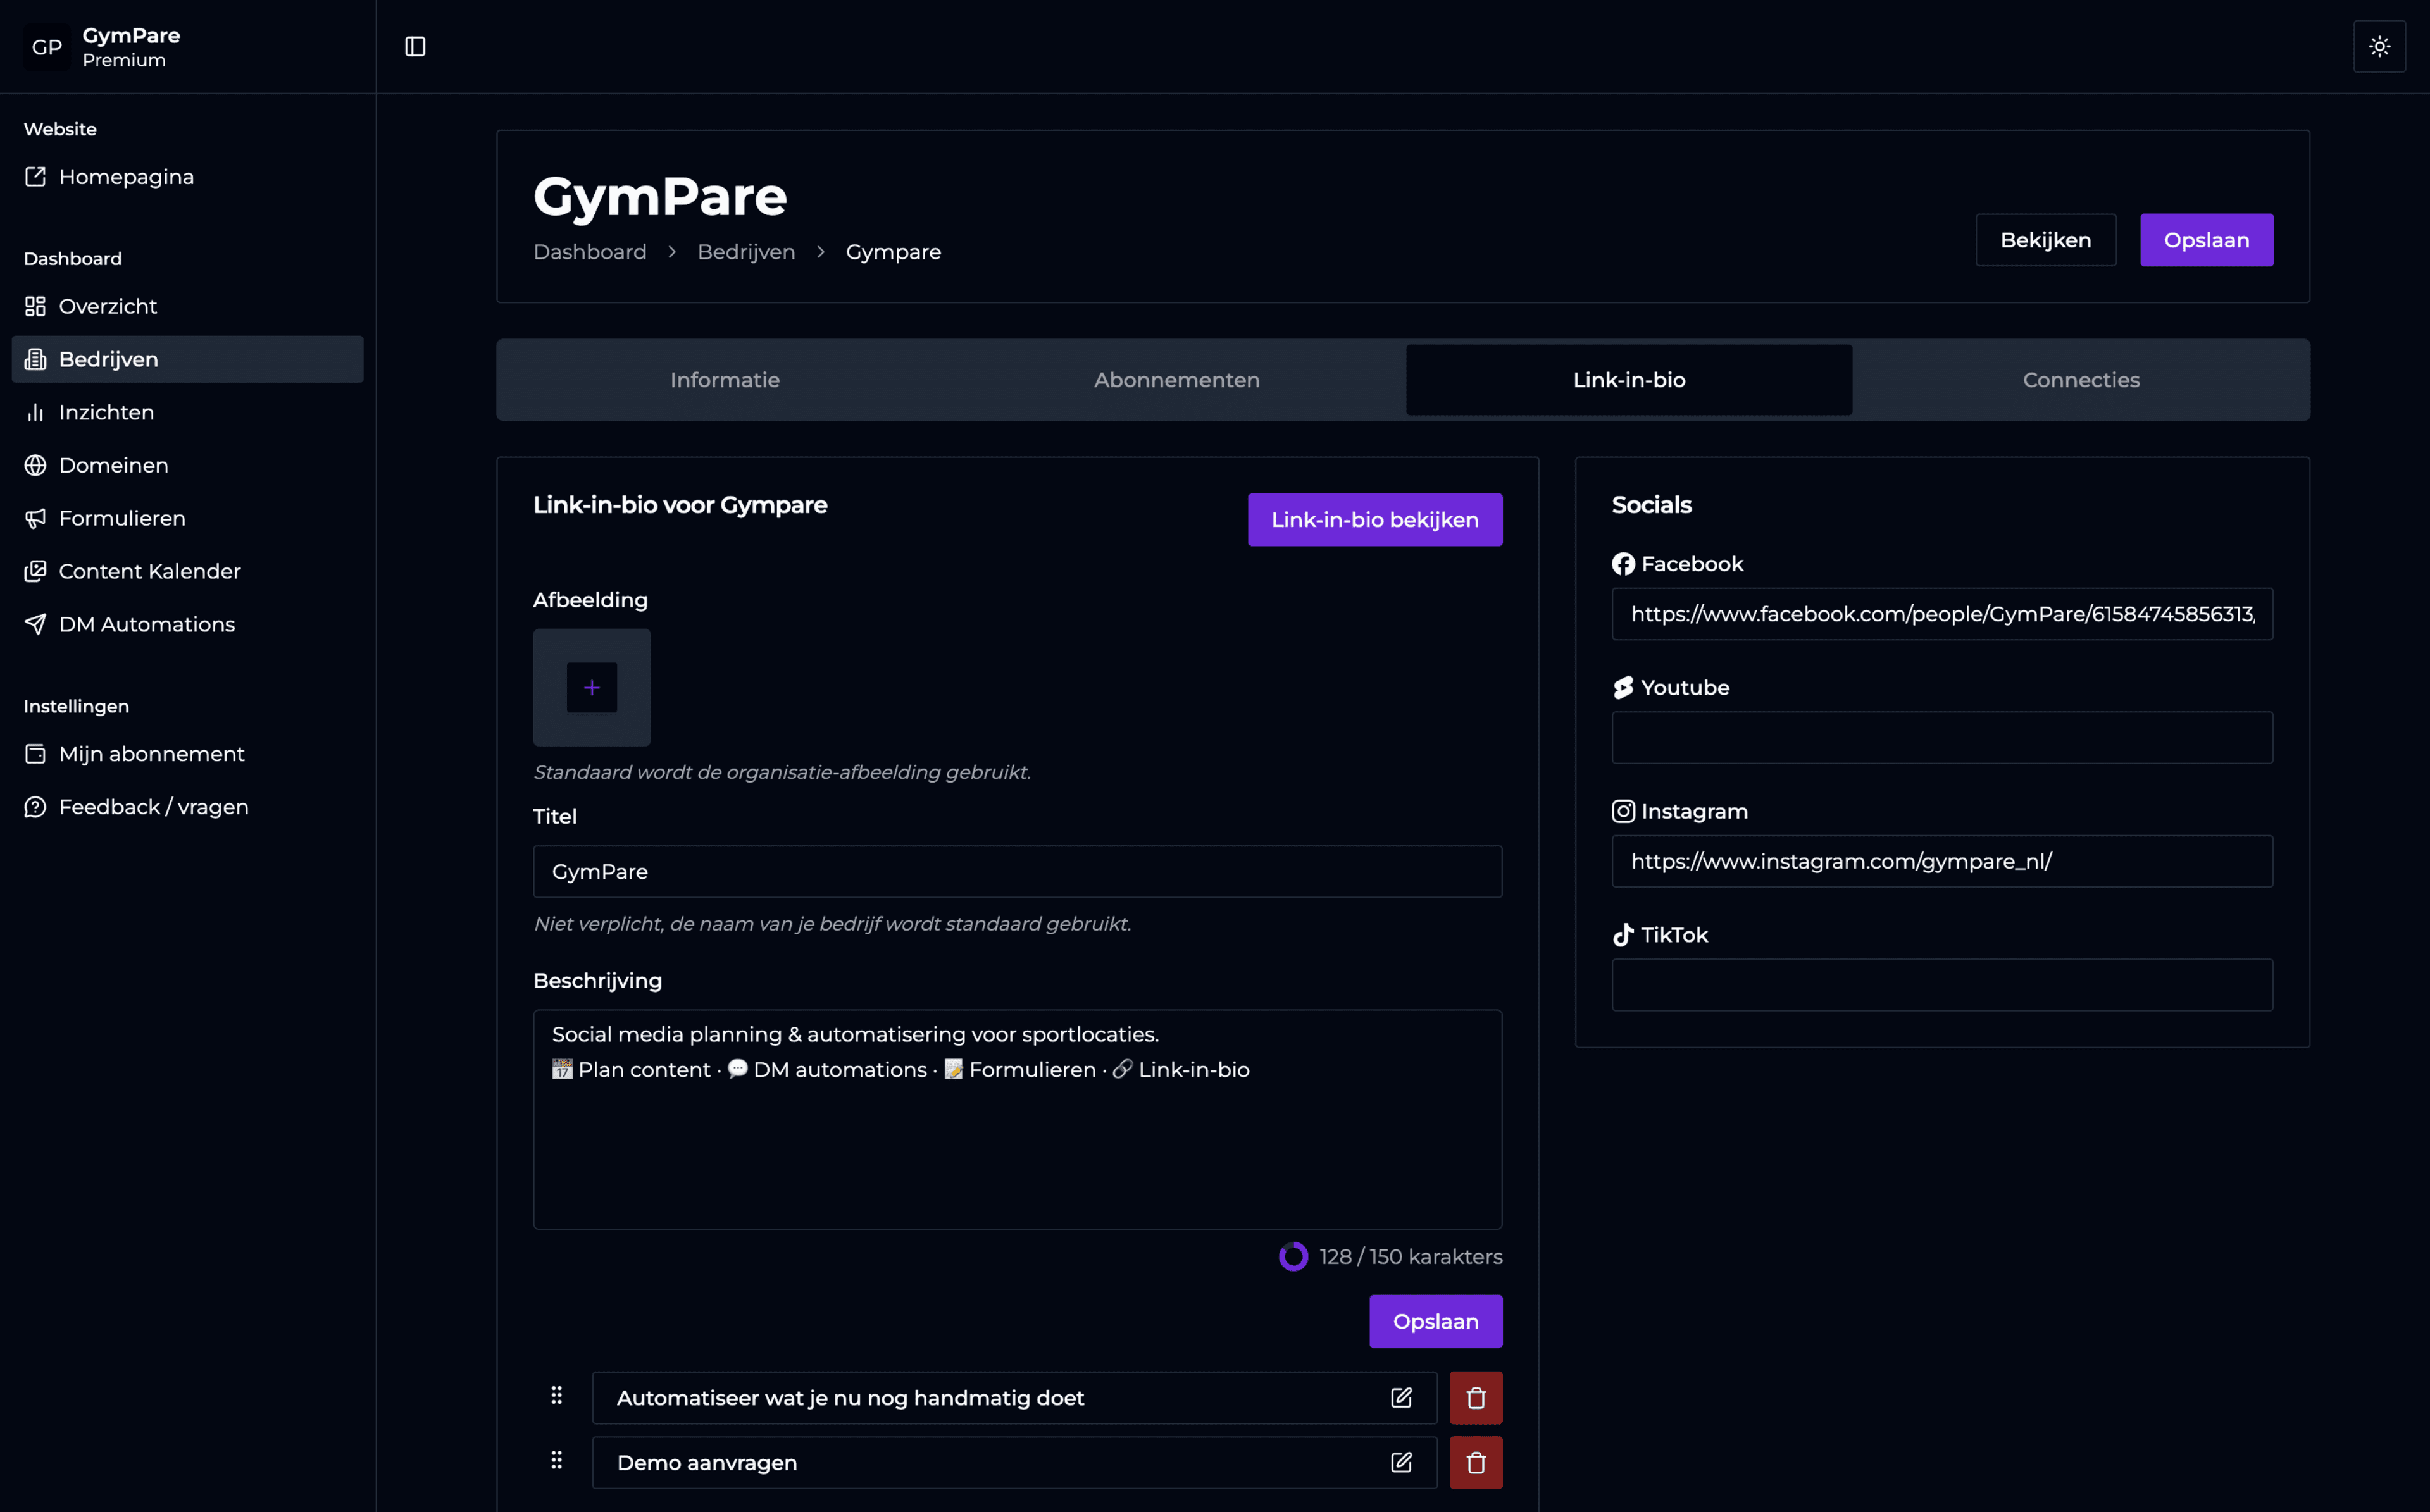Switch to the Informatie tab
This screenshot has height=1512, width=2430.
pos(724,379)
